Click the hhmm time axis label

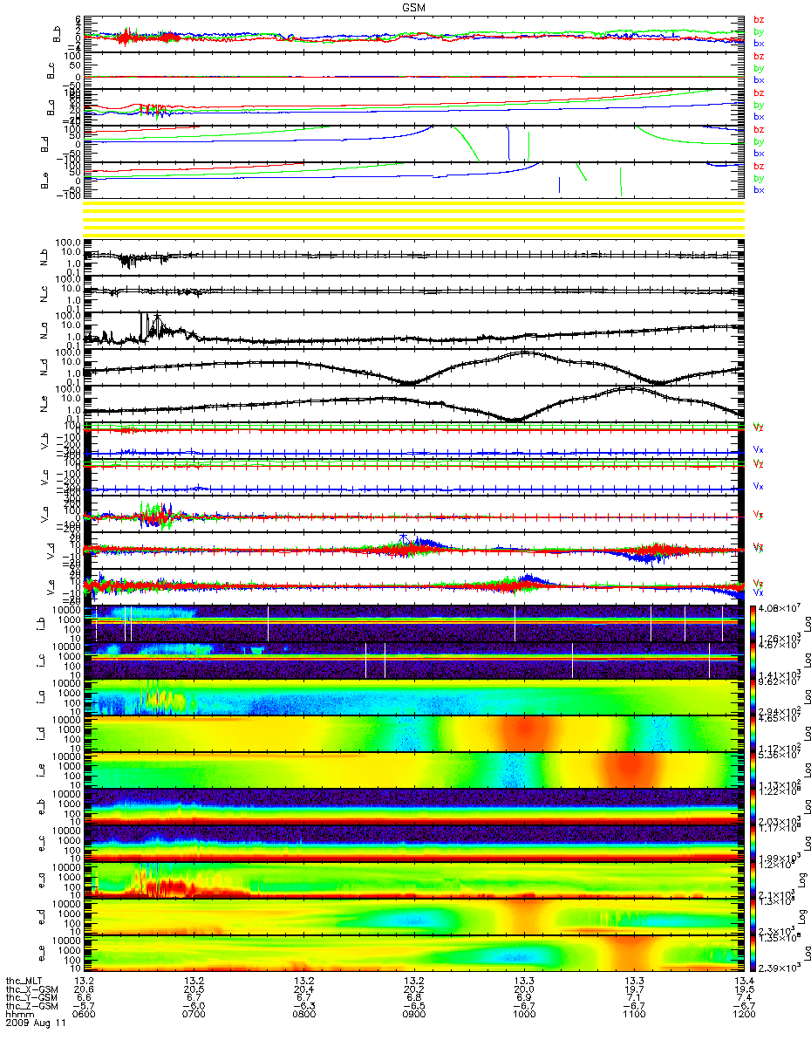click(20, 1014)
